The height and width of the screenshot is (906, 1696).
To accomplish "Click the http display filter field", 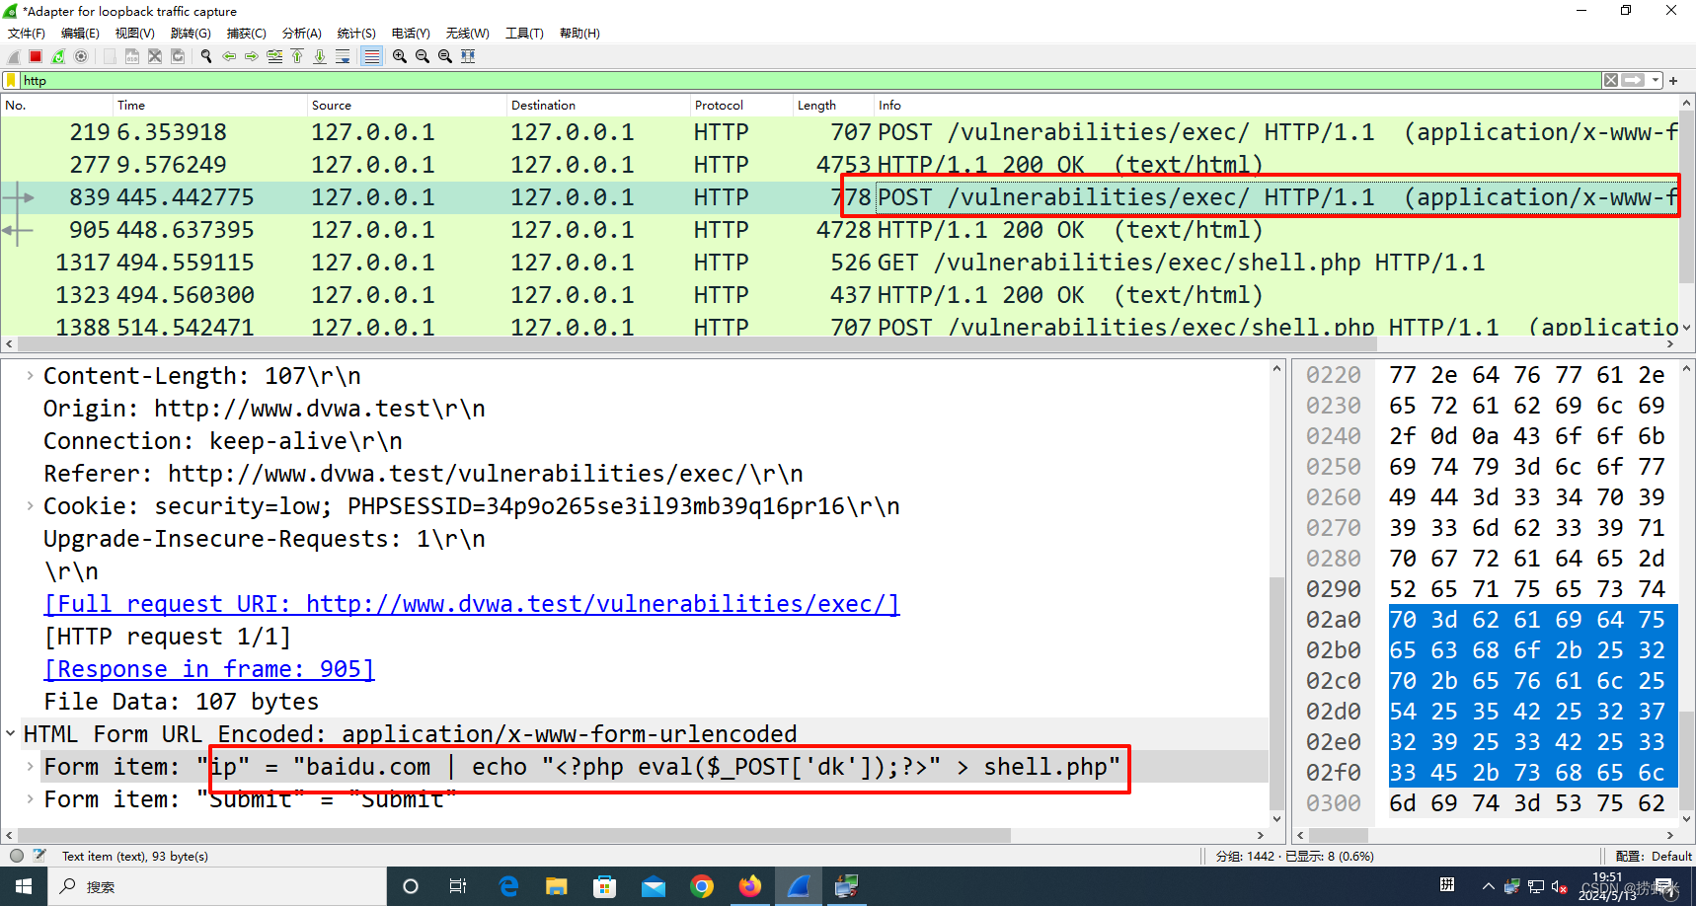I will [x=809, y=80].
